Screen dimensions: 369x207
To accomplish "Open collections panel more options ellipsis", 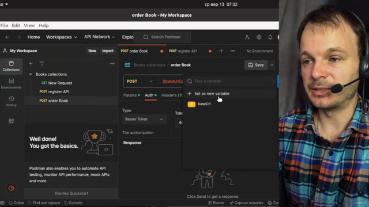I will [x=112, y=64].
